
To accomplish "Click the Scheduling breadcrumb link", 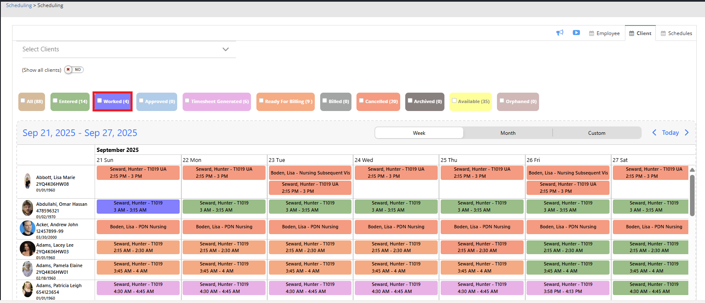I will 19,5.
